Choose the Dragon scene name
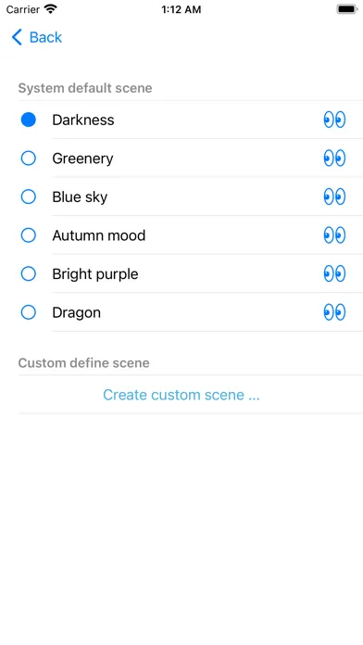Image resolution: width=363 pixels, height=645 pixels. (77, 312)
